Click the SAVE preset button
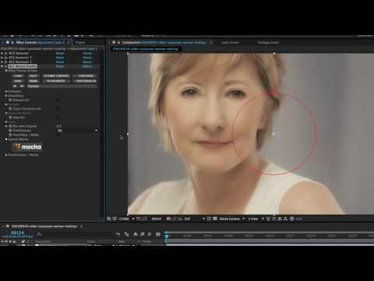The height and width of the screenshot is (281, 374). 18,81
